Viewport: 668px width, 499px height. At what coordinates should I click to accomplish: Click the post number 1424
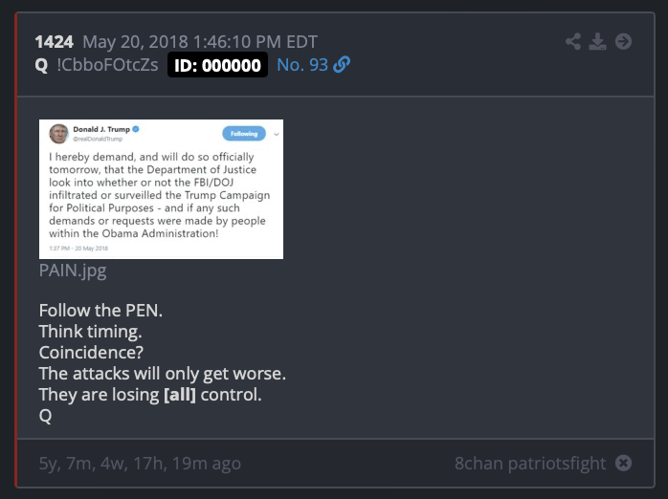54,42
